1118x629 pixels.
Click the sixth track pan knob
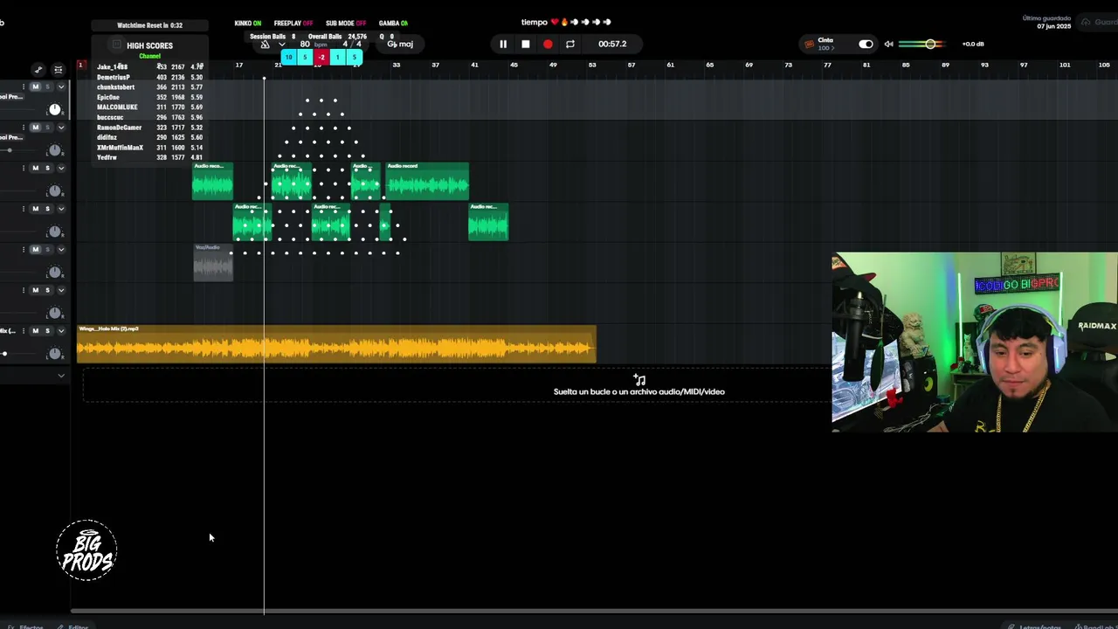click(55, 313)
